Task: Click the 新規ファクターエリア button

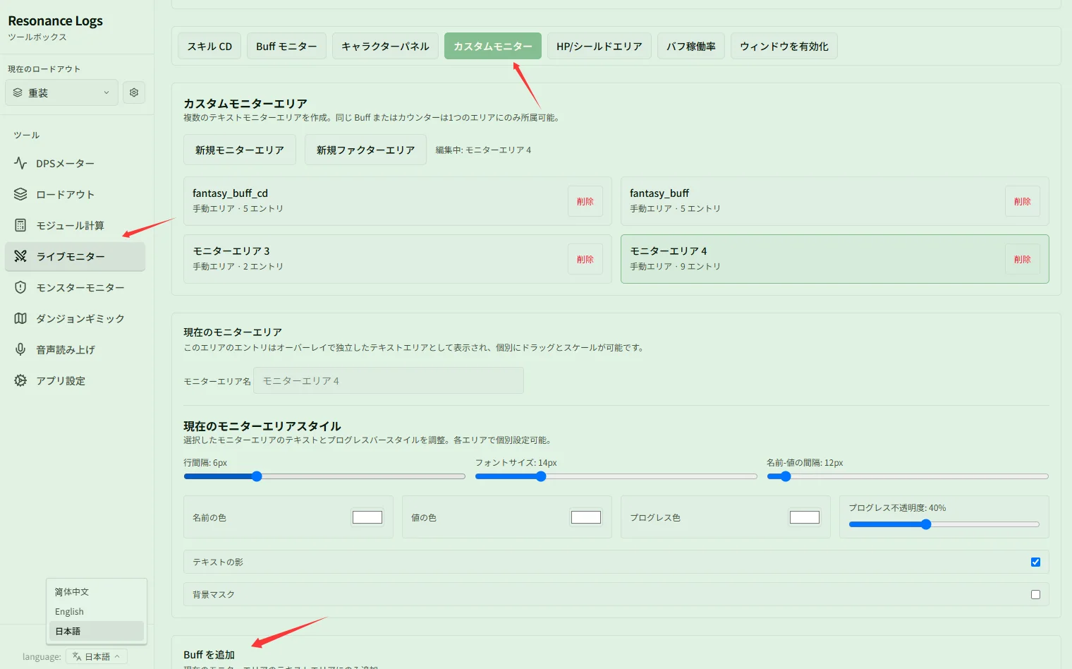Action: pos(365,150)
